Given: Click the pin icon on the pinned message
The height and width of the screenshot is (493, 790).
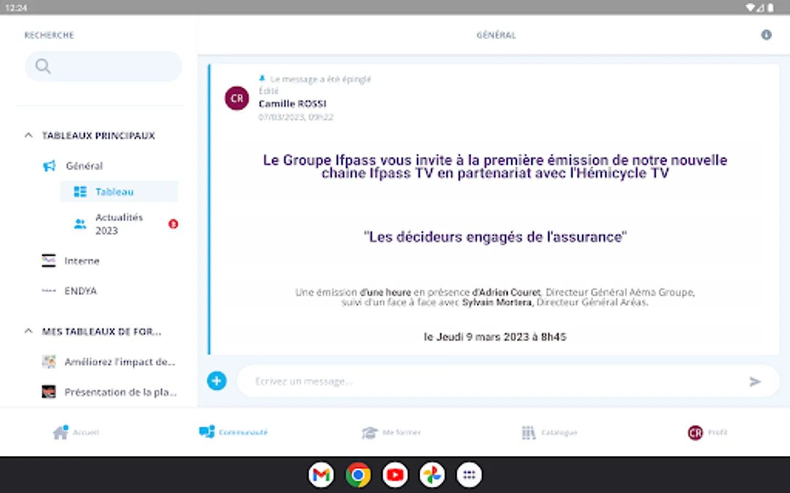Looking at the screenshot, I should point(262,79).
